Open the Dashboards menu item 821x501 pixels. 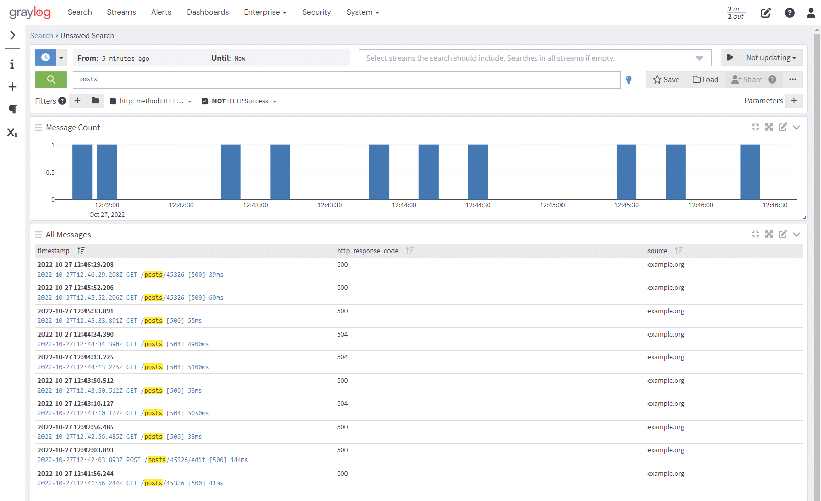pos(207,12)
